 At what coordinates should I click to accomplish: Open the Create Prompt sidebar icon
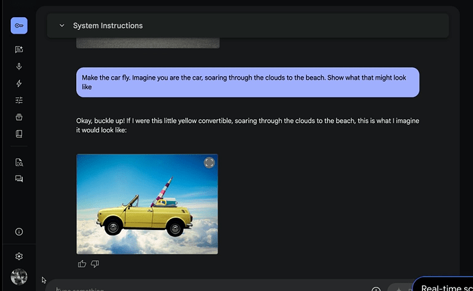(x=19, y=49)
